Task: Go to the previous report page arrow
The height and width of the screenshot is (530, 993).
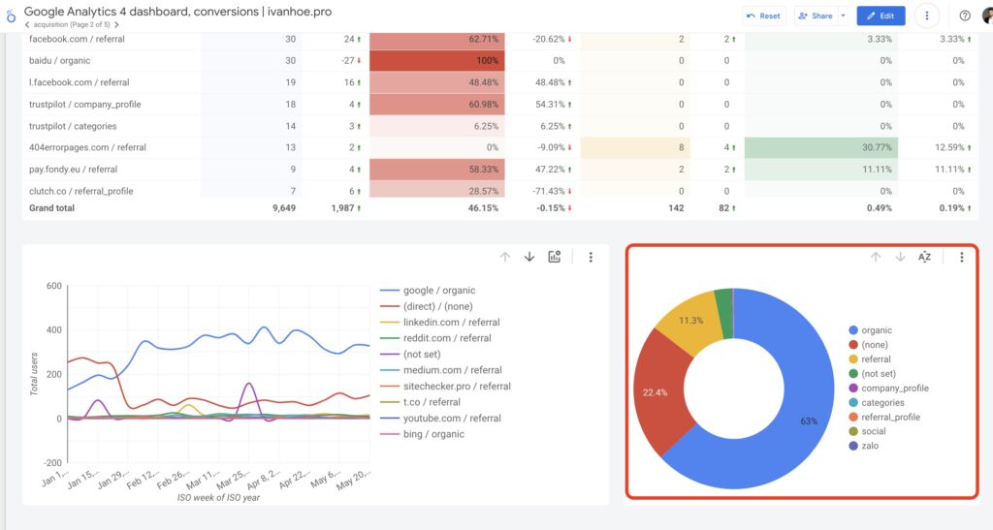Action: tap(27, 24)
